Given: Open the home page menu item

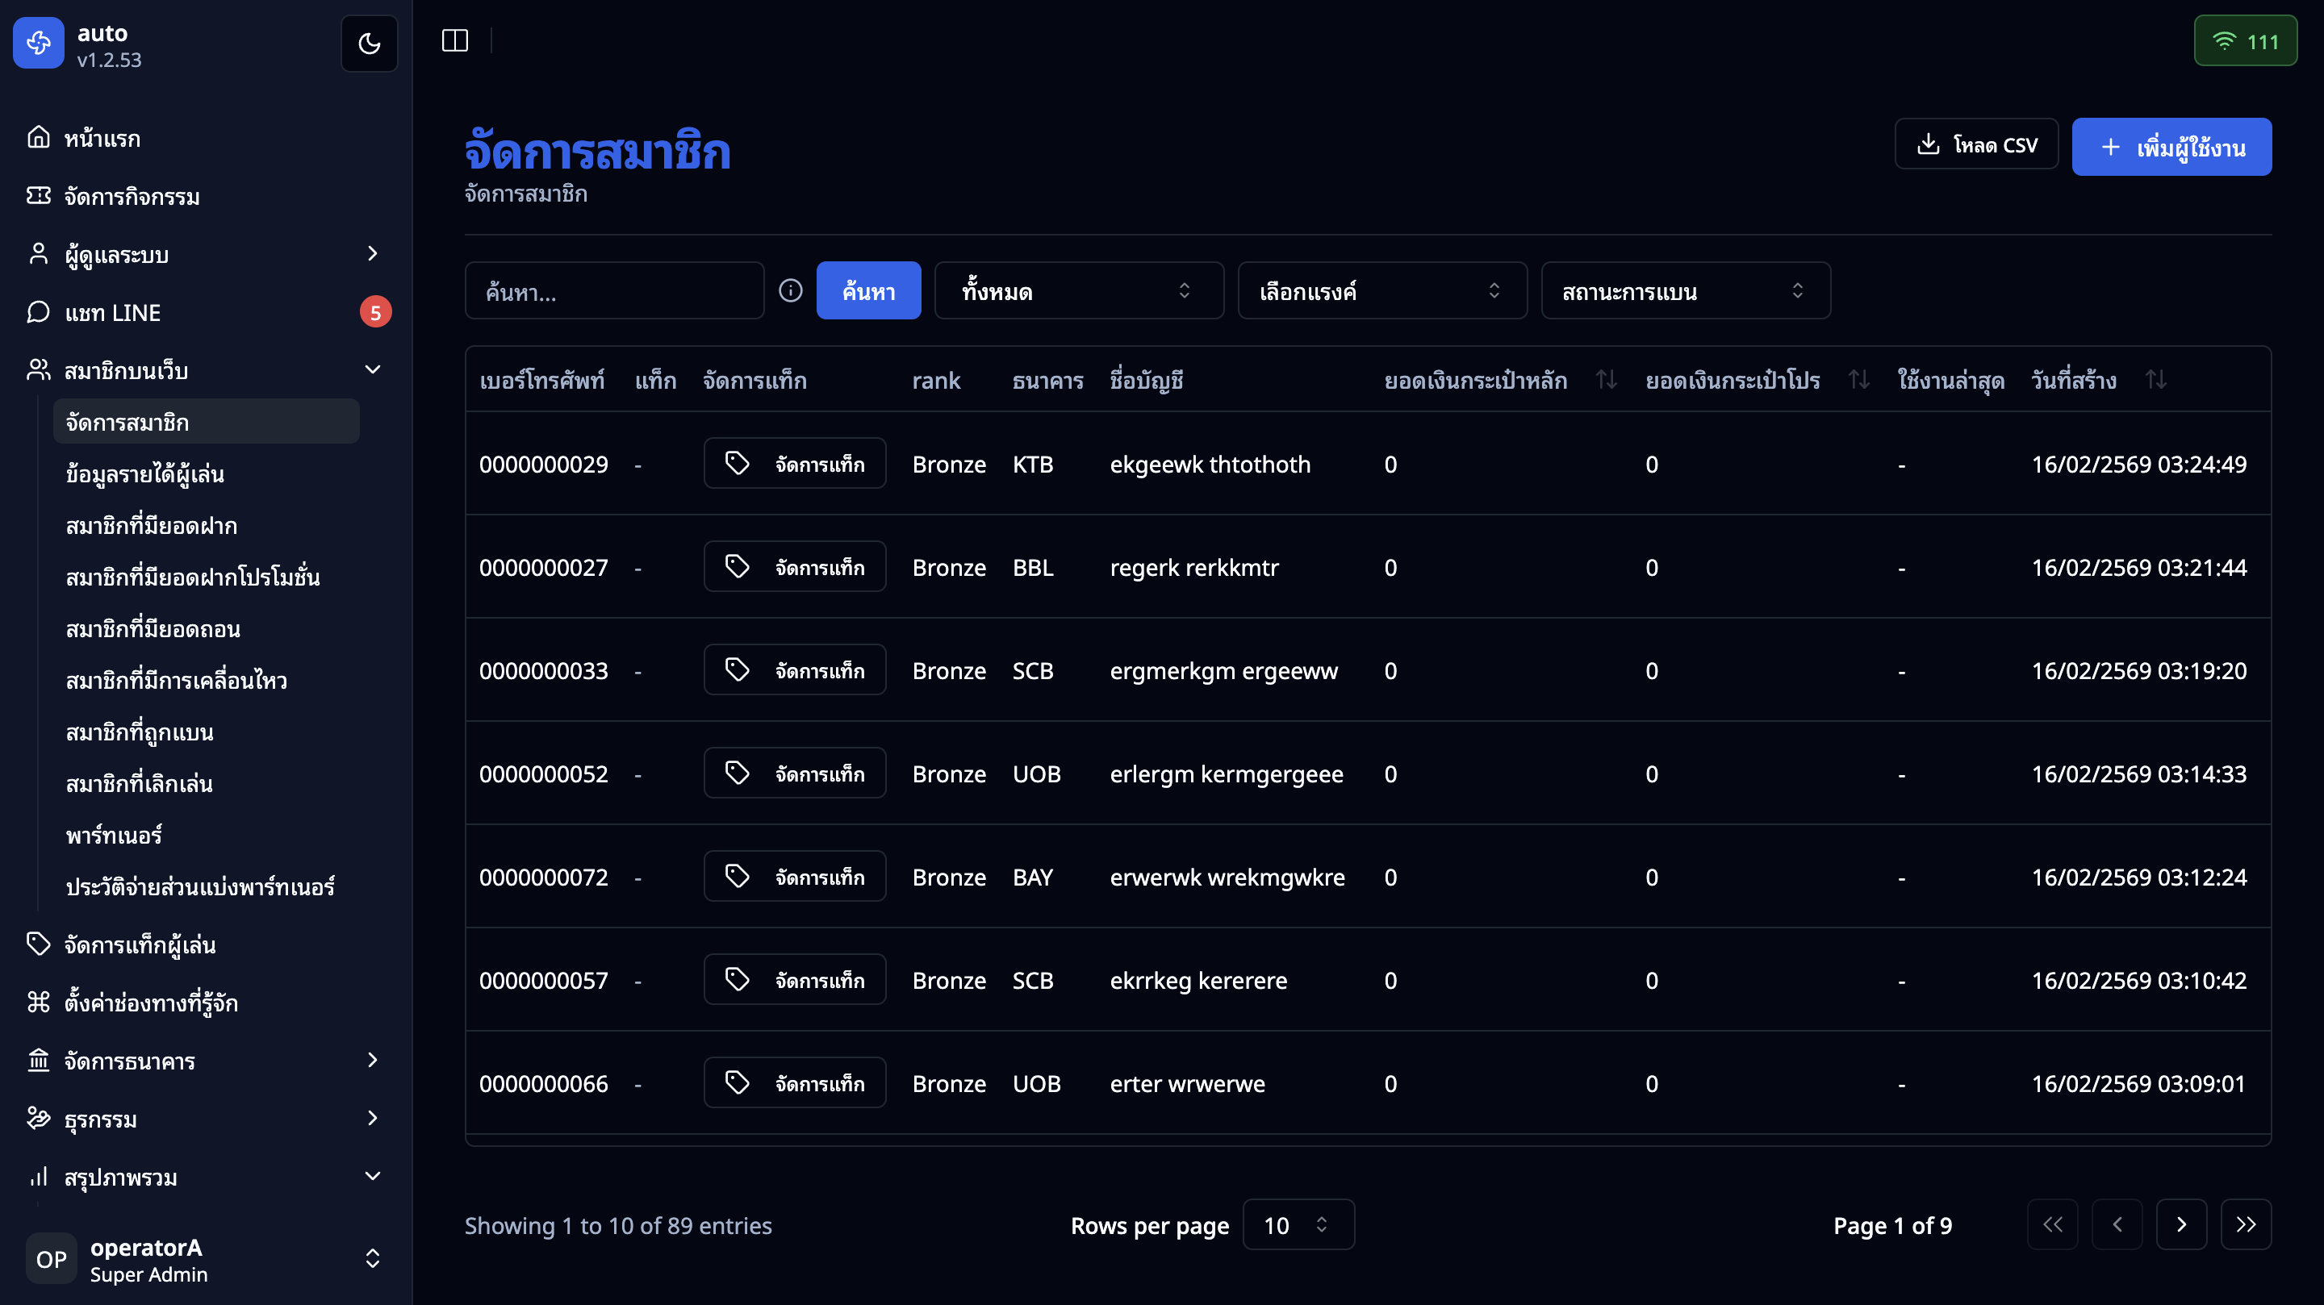Looking at the screenshot, I should [102, 138].
